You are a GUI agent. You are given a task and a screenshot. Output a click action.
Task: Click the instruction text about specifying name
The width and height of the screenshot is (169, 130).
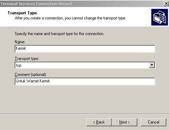[x=59, y=34]
